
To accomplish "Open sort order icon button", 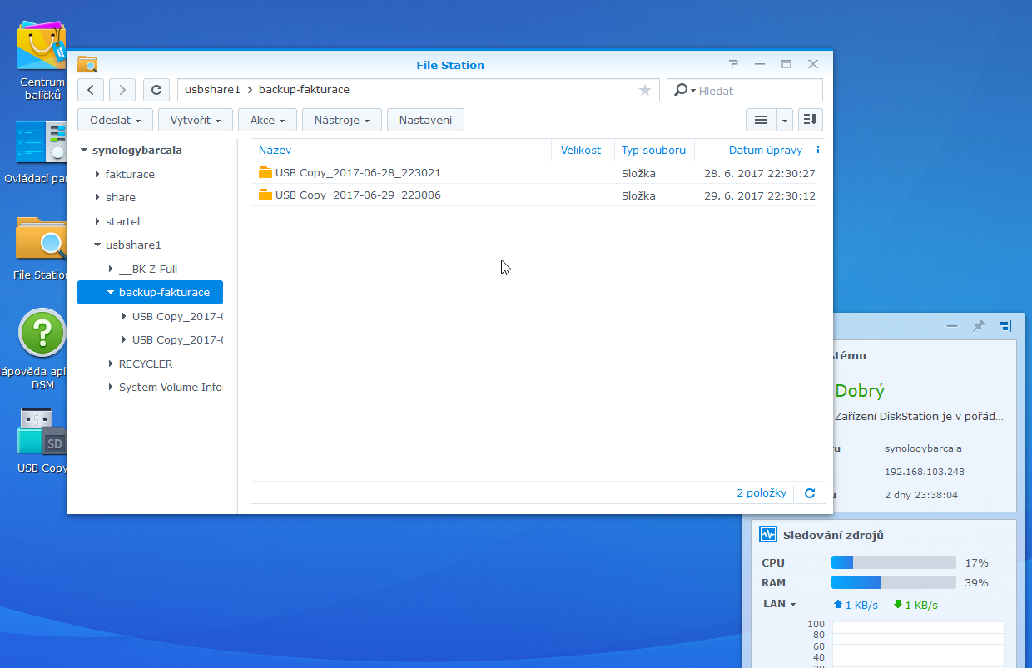I will [x=811, y=120].
